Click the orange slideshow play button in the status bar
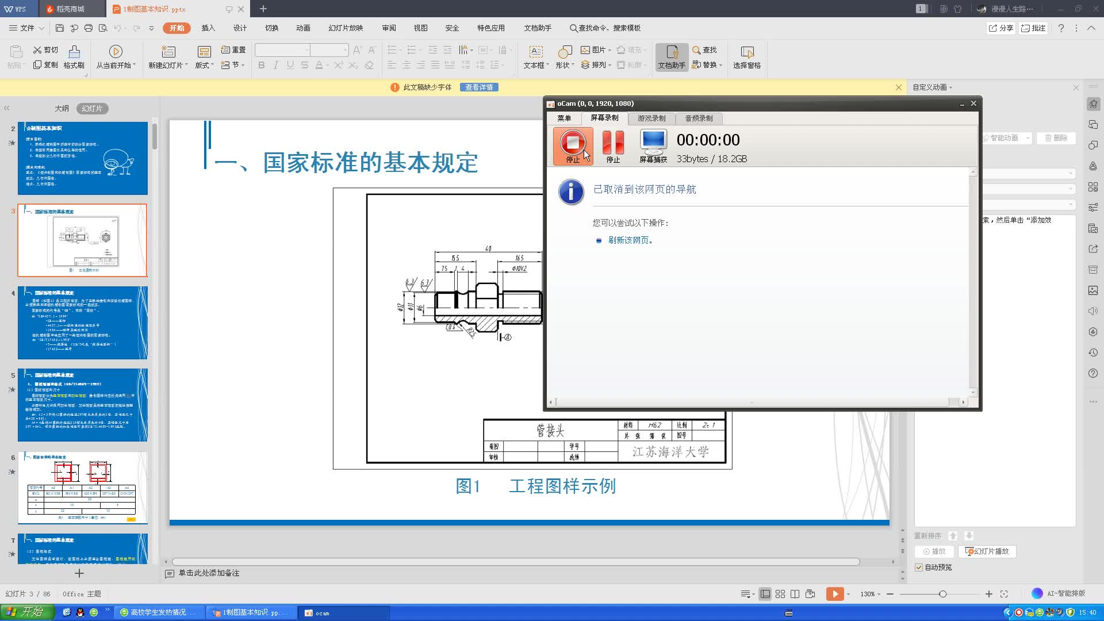The image size is (1104, 621). pyautogui.click(x=834, y=594)
